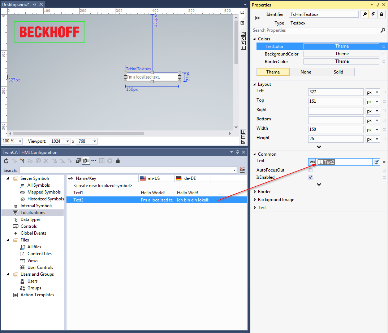Open Global Events in the tree
Screen dimensions: 388x333
[33, 233]
